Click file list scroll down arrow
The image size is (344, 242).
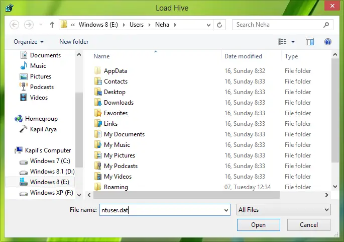coord(335,187)
